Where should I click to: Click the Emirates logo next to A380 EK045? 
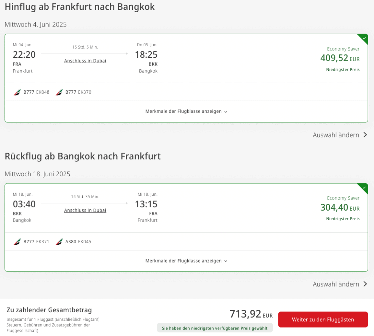pos(59,242)
